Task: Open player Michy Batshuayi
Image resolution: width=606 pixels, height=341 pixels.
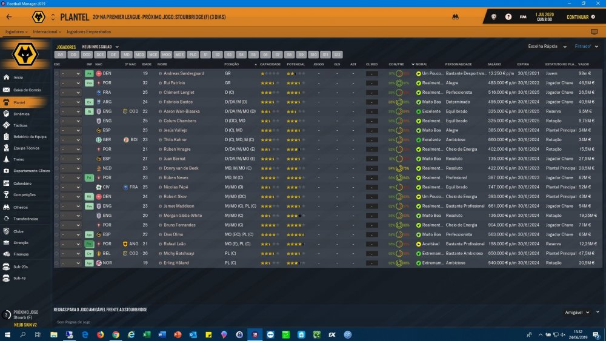Action: [x=179, y=254]
